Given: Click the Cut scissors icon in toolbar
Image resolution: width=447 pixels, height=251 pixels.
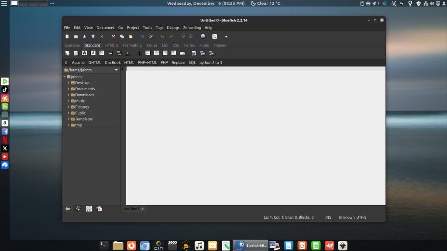Looking at the screenshot, I should coord(113,37).
